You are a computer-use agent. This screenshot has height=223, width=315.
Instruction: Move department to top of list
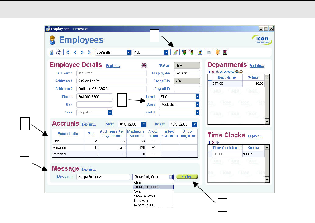221,72
